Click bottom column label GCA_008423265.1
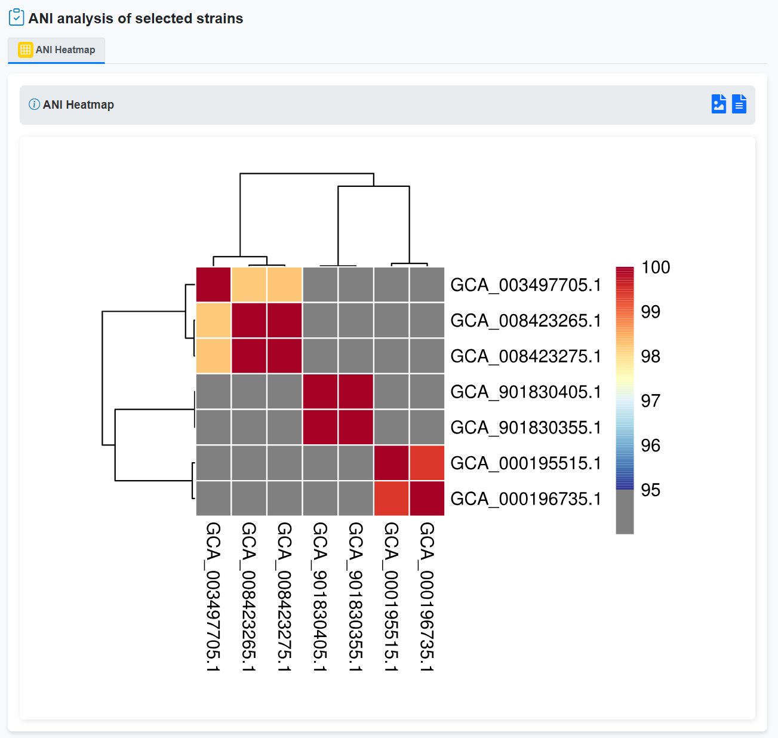The height and width of the screenshot is (738, 778). point(249,596)
